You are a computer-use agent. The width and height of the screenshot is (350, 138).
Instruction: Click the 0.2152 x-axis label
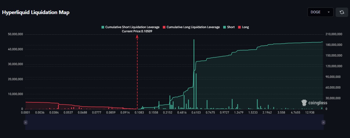coord(168,112)
